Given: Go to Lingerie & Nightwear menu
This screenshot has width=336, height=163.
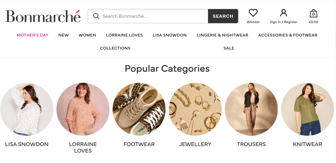Looking at the screenshot, I should pos(222,35).
